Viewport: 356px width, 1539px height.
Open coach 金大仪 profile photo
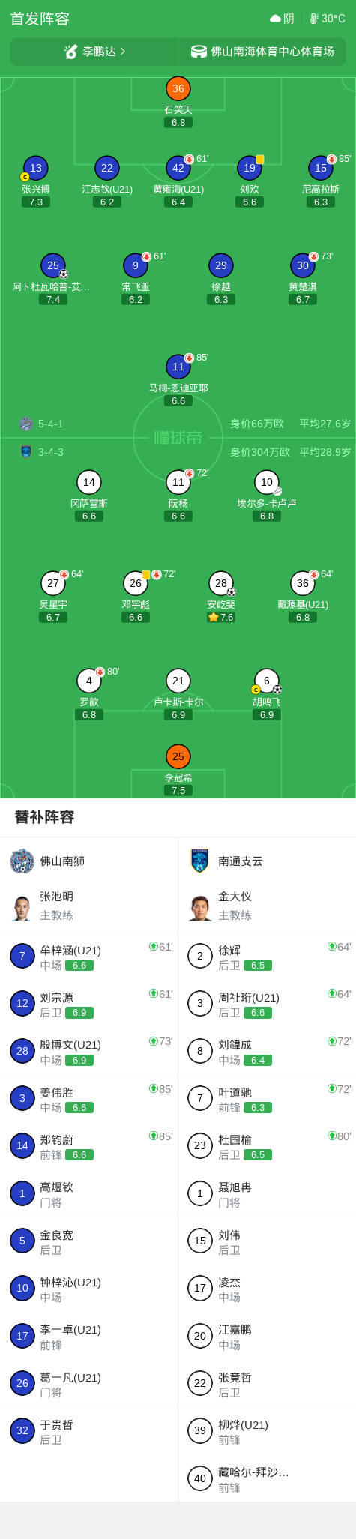200,907
